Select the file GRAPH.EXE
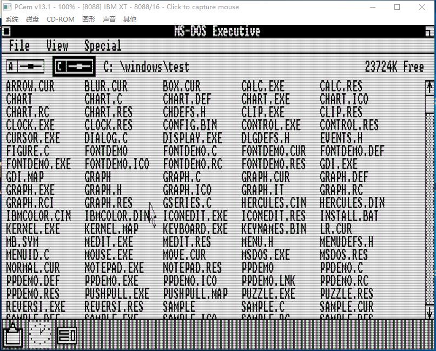This screenshot has height=351, width=436. coord(30,190)
